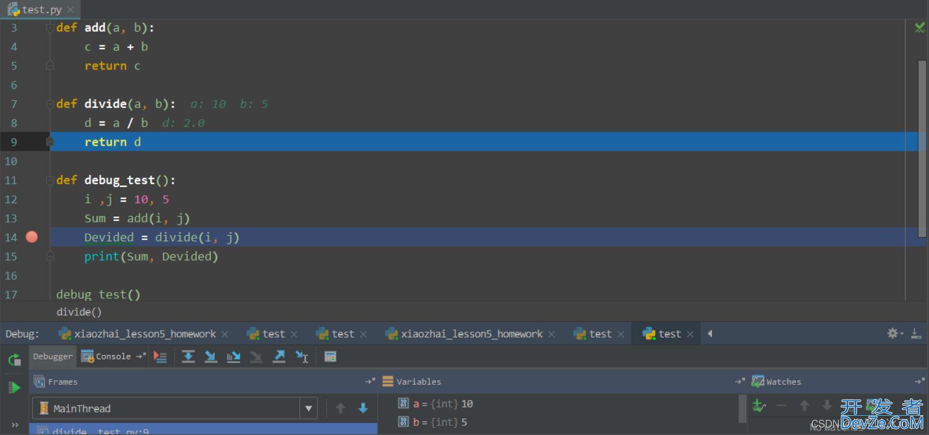Viewport: 929px width, 435px height.
Task: Click variable a's int type icon
Action: click(x=403, y=403)
